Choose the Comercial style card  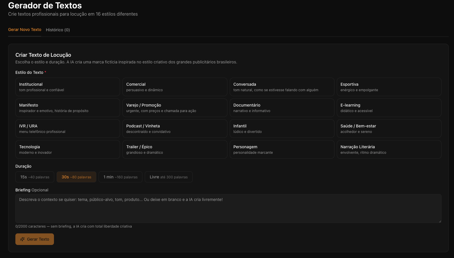(x=175, y=87)
